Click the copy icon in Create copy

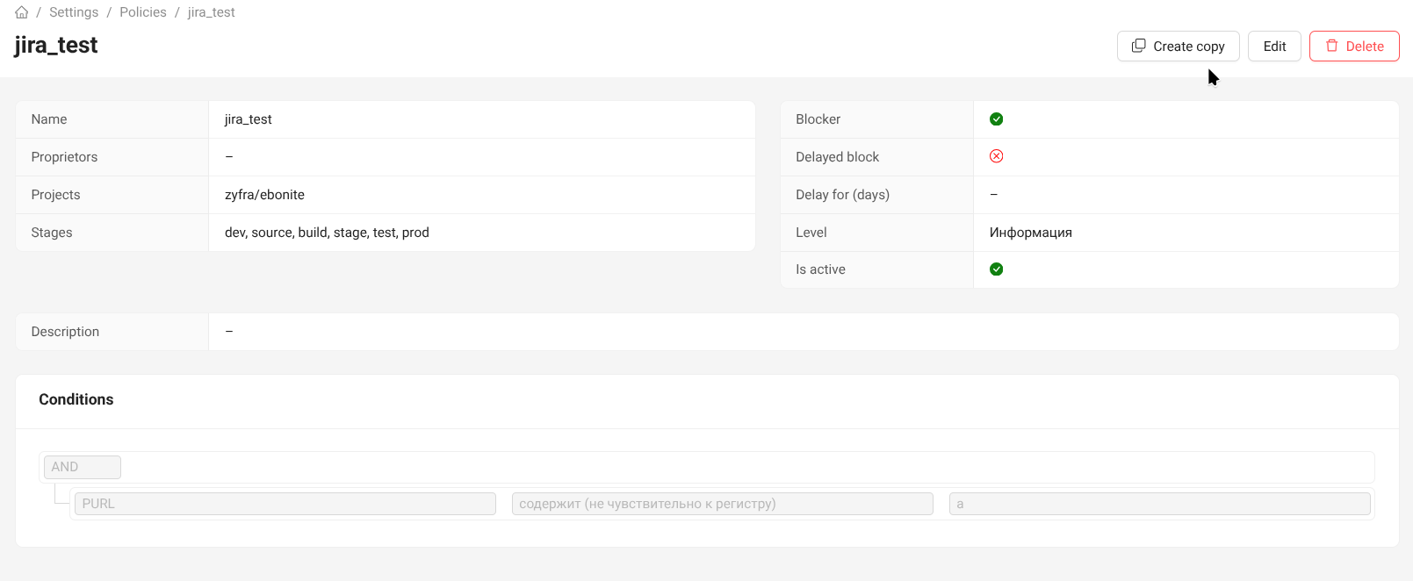point(1138,46)
